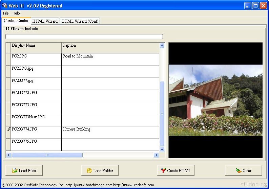Switch to the HTML Wizard (Cont) tab
The width and height of the screenshot is (269, 189).
(80, 21)
